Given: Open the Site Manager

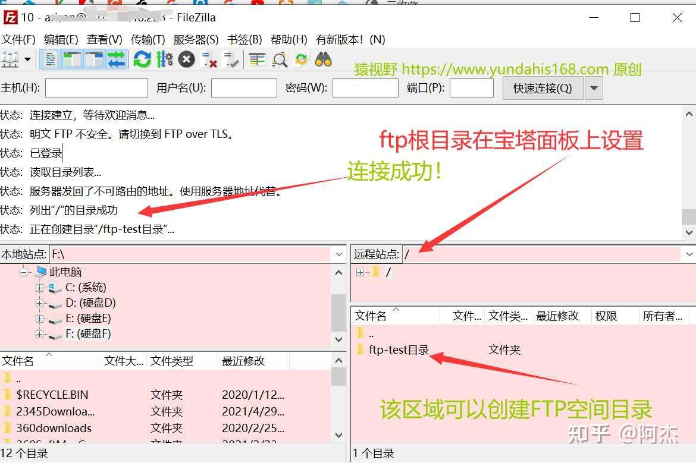Looking at the screenshot, I should 11,59.
